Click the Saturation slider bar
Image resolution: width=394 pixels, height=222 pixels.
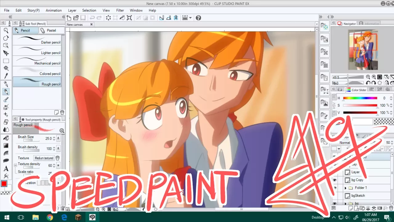[360, 105]
